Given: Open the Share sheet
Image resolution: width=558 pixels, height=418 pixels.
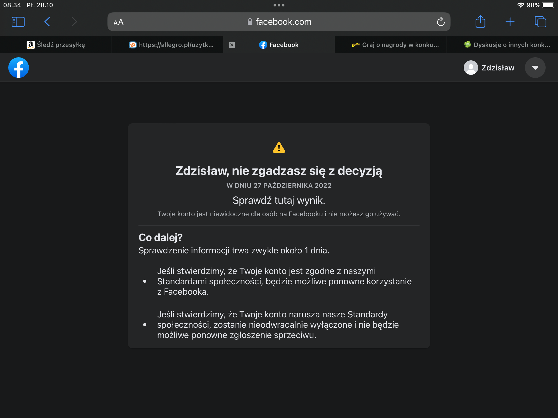Looking at the screenshot, I should [x=480, y=22].
